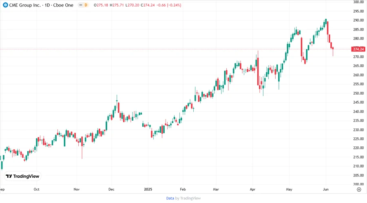Click the gray dash market status indicator
This screenshot has width=367, height=203.
(80, 5)
